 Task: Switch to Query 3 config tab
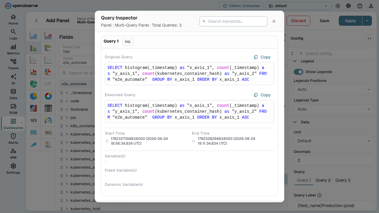coord(343,180)
